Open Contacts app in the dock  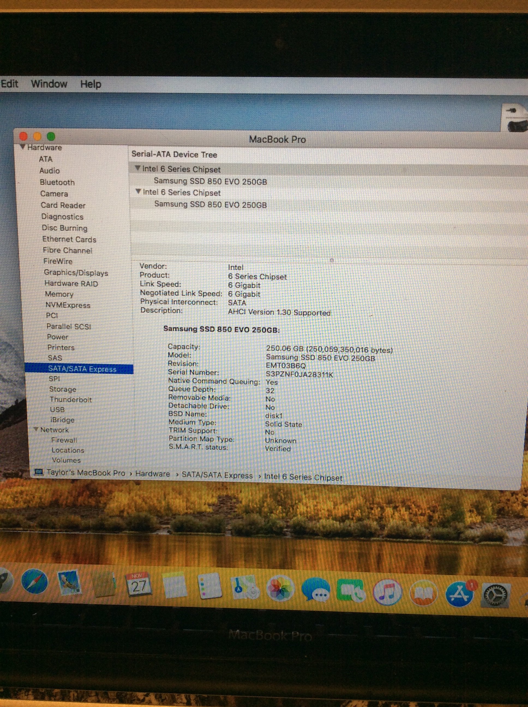pos(104,584)
